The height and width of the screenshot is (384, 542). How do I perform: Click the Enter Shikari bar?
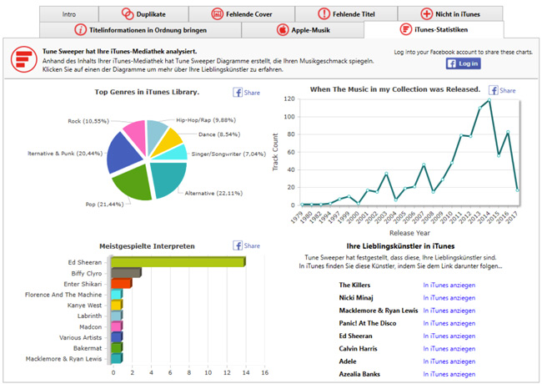point(122,283)
